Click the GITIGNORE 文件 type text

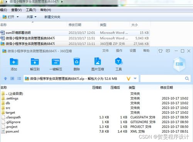point(143,122)
